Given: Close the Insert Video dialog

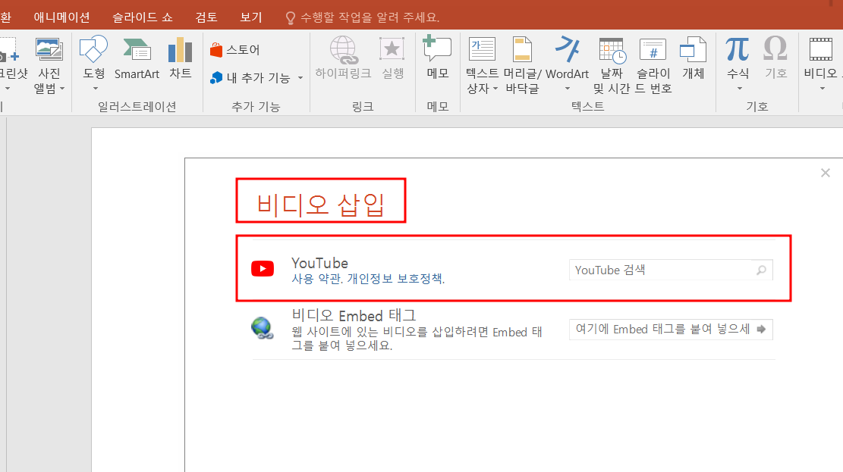Looking at the screenshot, I should (826, 173).
